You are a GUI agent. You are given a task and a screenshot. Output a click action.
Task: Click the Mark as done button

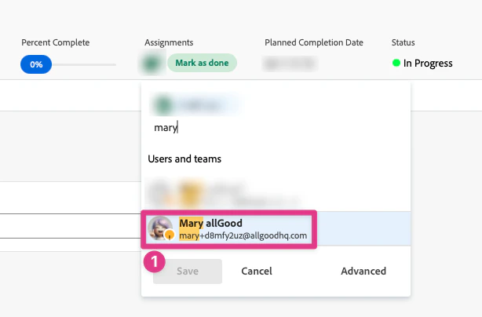click(202, 63)
